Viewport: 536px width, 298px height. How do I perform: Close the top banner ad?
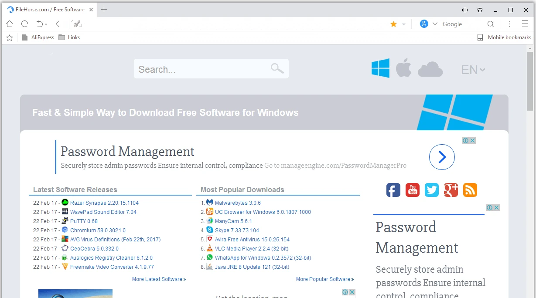(472, 140)
